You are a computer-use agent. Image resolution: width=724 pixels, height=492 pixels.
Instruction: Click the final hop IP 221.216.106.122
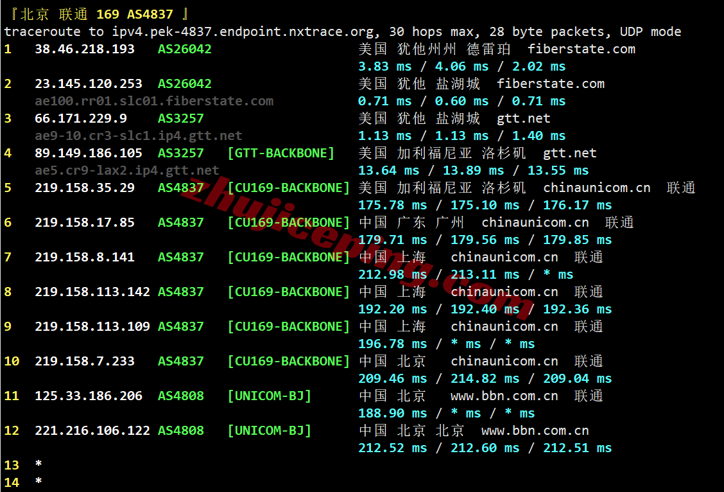(x=92, y=430)
